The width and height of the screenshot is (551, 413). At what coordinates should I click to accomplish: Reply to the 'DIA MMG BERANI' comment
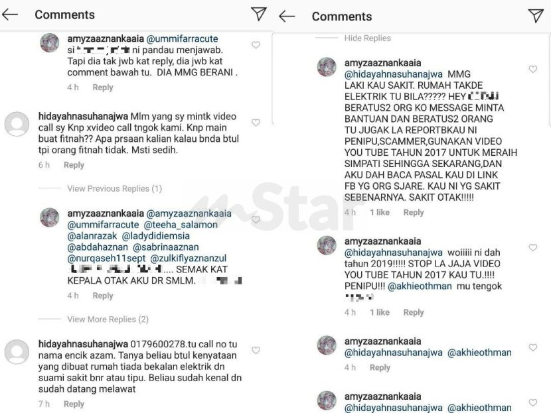[103, 88]
